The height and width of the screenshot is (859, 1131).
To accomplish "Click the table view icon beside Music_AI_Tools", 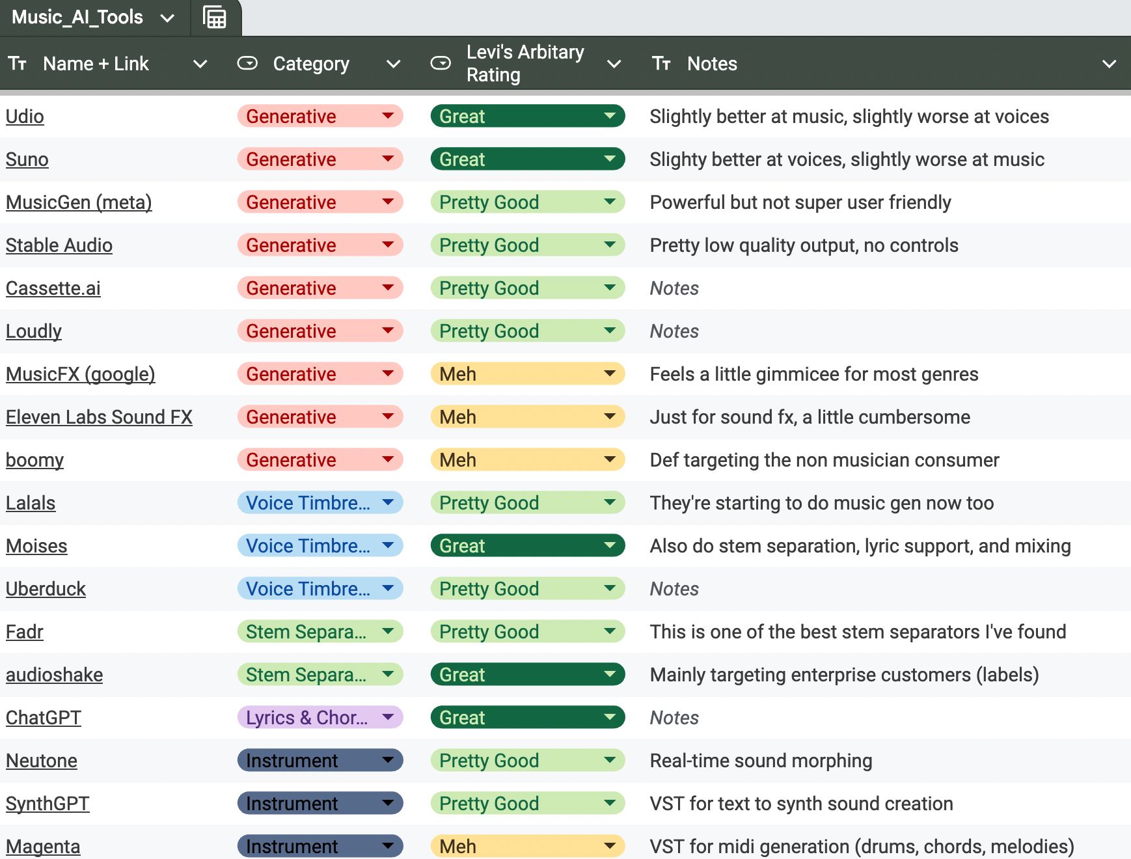I will pyautogui.click(x=214, y=18).
